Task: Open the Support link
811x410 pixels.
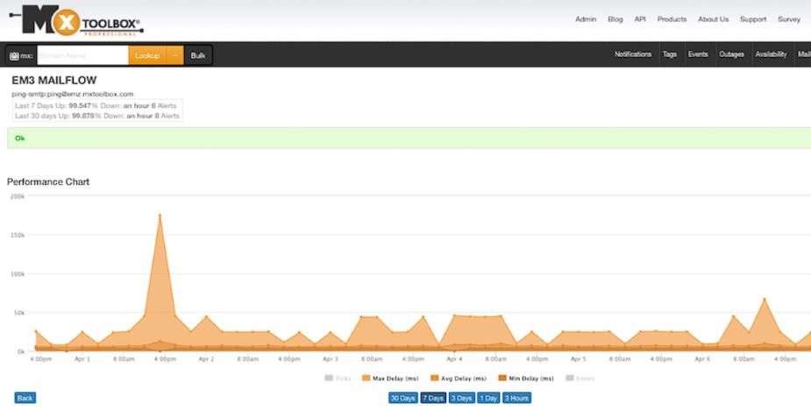Action: (753, 19)
